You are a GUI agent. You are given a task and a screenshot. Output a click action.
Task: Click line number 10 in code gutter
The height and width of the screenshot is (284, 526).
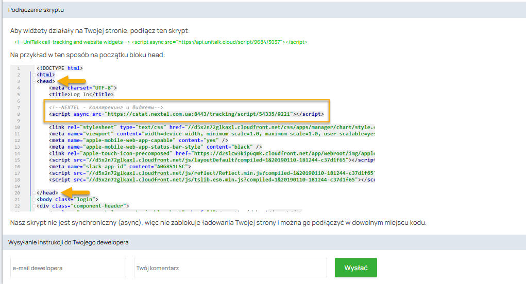coord(18,127)
